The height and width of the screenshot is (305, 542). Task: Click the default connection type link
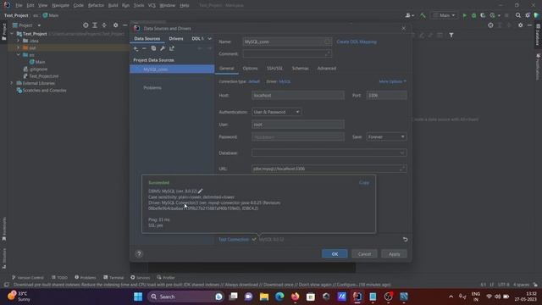[x=254, y=81]
